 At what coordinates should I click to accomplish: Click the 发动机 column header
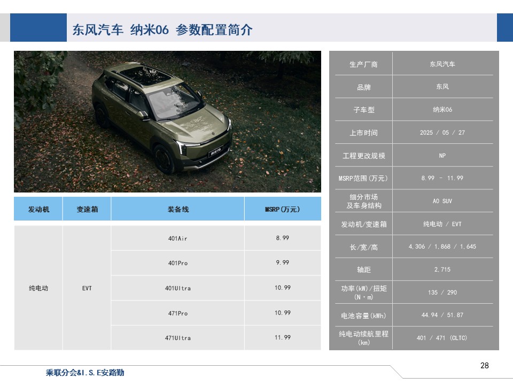pyautogui.click(x=38, y=209)
